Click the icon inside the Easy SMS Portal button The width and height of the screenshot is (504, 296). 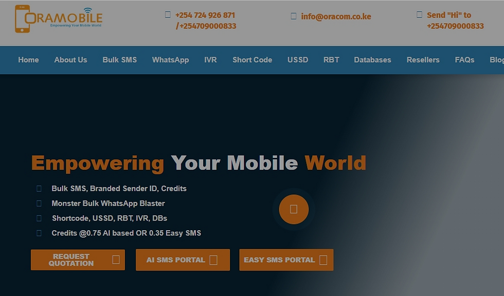[x=323, y=260]
